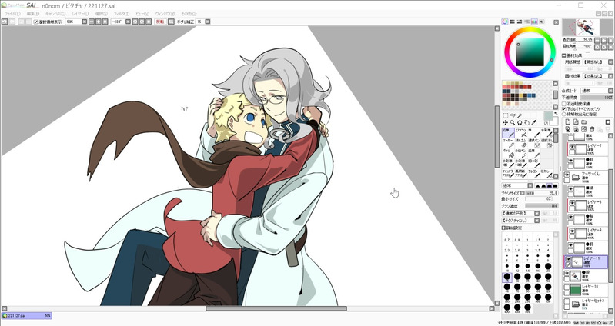Toggle the 領域検出元に指定 option
The width and height of the screenshot is (615, 326).
(564, 114)
